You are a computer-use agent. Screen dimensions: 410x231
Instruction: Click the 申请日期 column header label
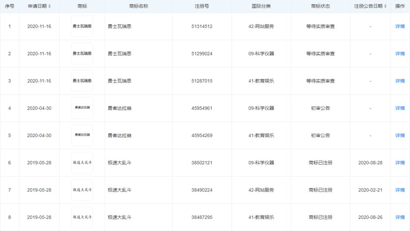[37, 6]
